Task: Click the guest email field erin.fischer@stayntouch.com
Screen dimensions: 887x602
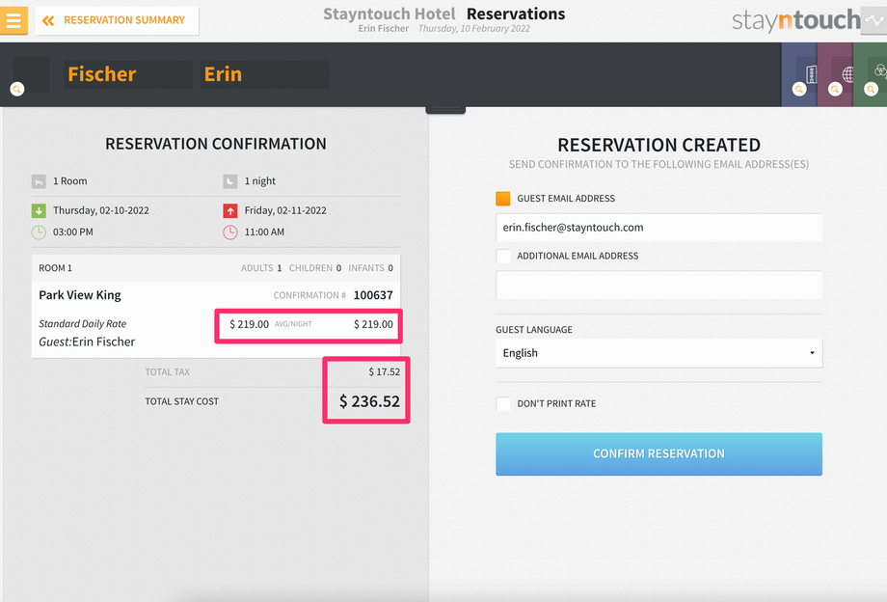Action: click(x=659, y=228)
